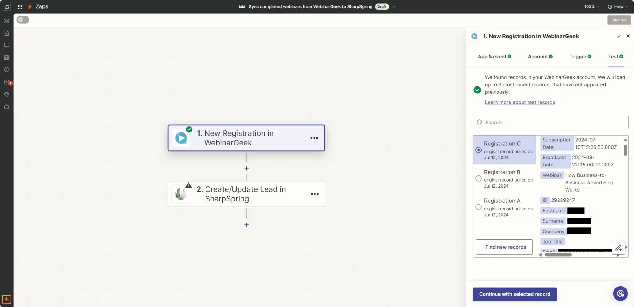The height and width of the screenshot is (307, 634).
Task: Open the chat support bubble icon
Action: pyautogui.click(x=620, y=293)
